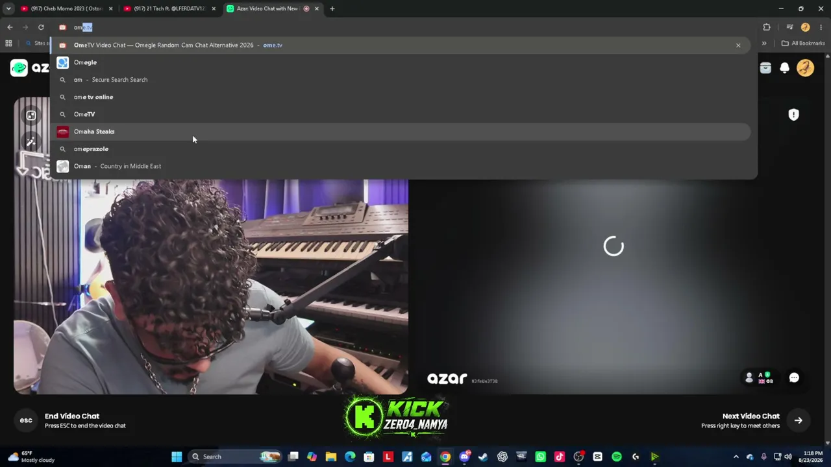The width and height of the screenshot is (831, 467).
Task: Close the Cheb Momo 2023 tab
Action: point(110,8)
